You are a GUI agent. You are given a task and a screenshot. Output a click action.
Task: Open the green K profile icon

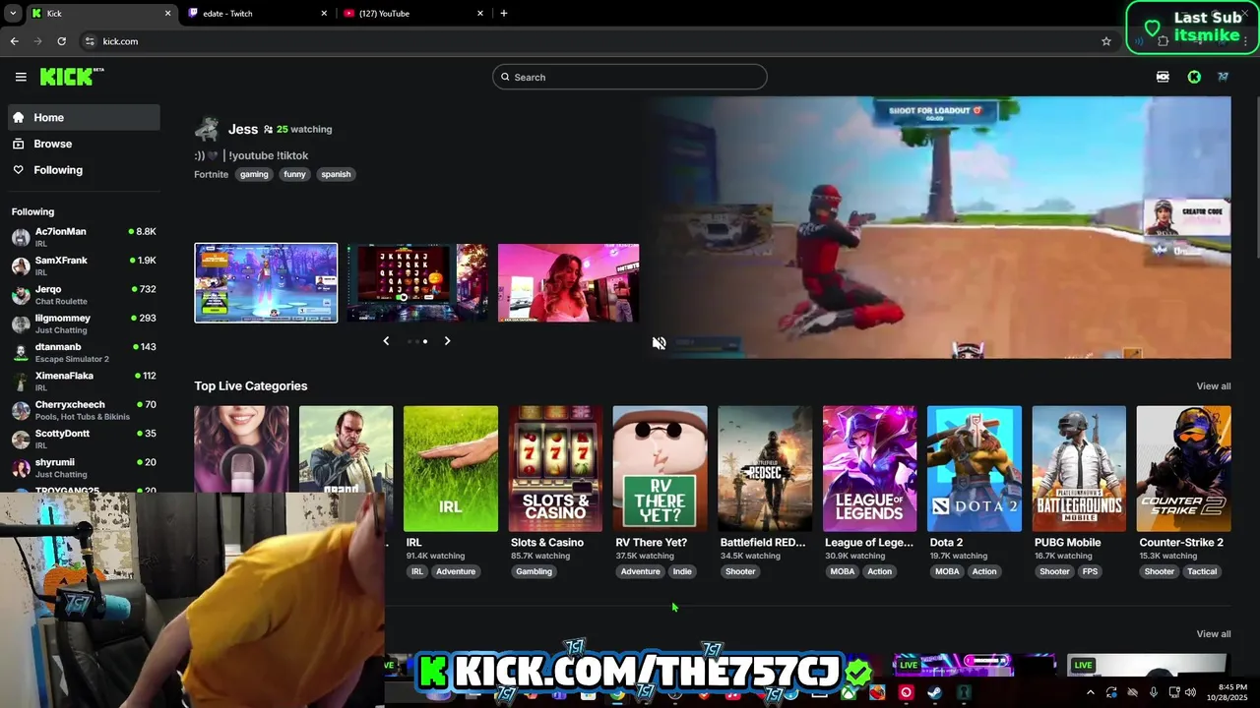point(1194,77)
